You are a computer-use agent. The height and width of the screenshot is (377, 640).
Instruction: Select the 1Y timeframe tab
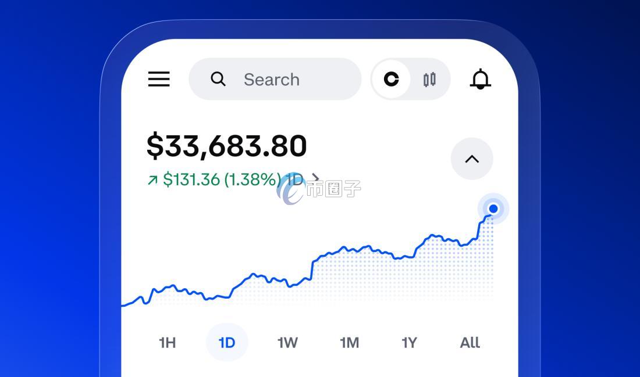click(409, 343)
